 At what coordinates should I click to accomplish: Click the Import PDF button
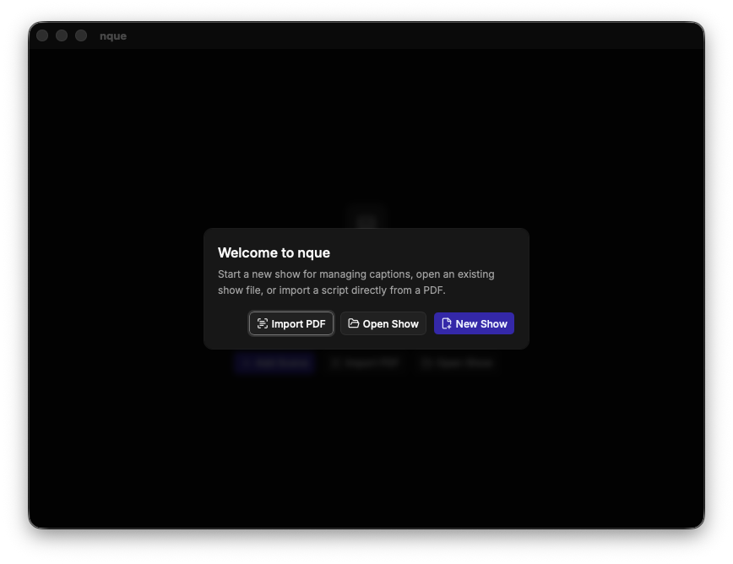[291, 323]
